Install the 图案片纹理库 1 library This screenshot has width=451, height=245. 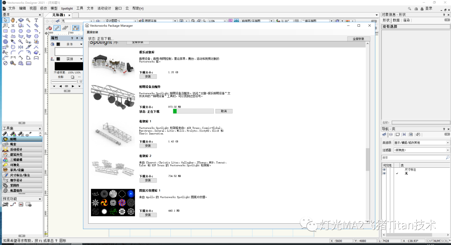[148, 215]
